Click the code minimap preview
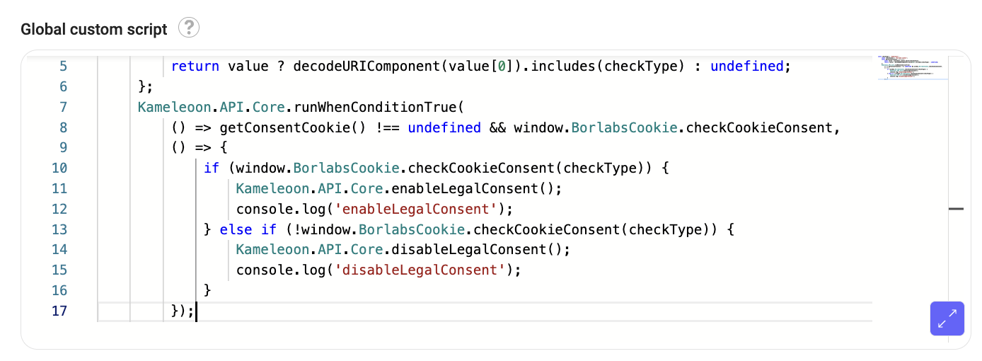 click(x=912, y=67)
